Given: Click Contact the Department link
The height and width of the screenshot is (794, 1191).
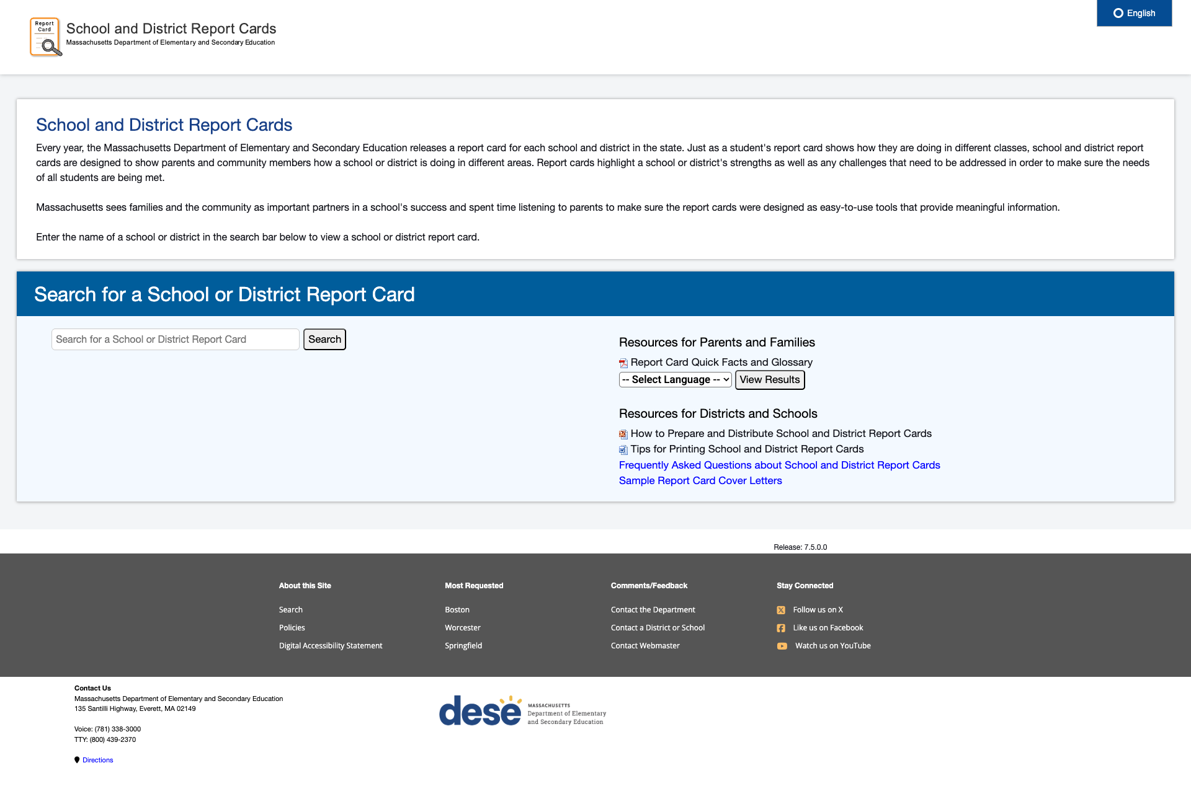Looking at the screenshot, I should pos(653,610).
